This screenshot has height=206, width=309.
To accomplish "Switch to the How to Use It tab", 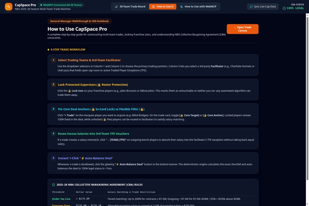I will (x=163, y=7).
